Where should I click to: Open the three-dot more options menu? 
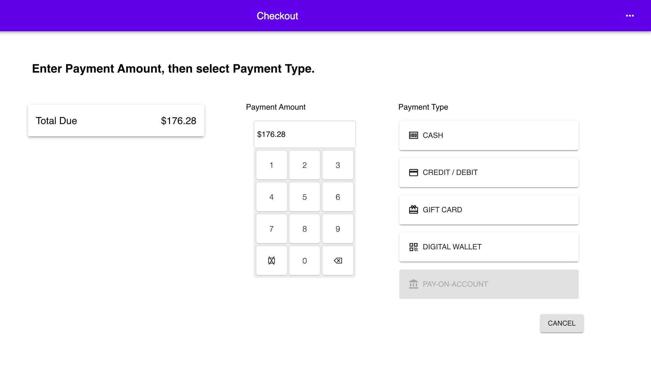(x=630, y=16)
